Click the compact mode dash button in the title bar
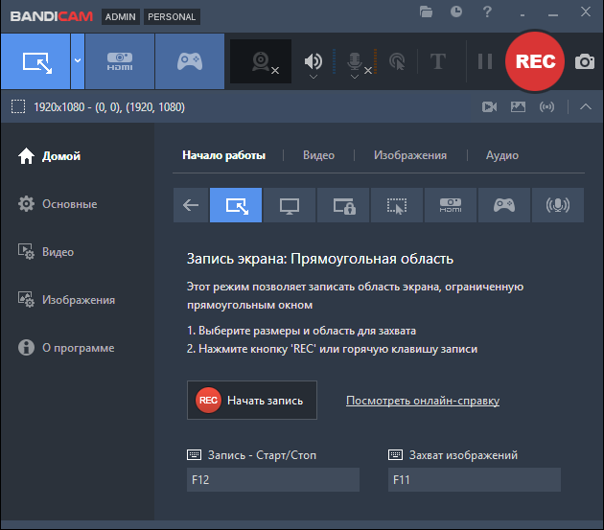Screen dimensions: 604x530 click(x=523, y=15)
